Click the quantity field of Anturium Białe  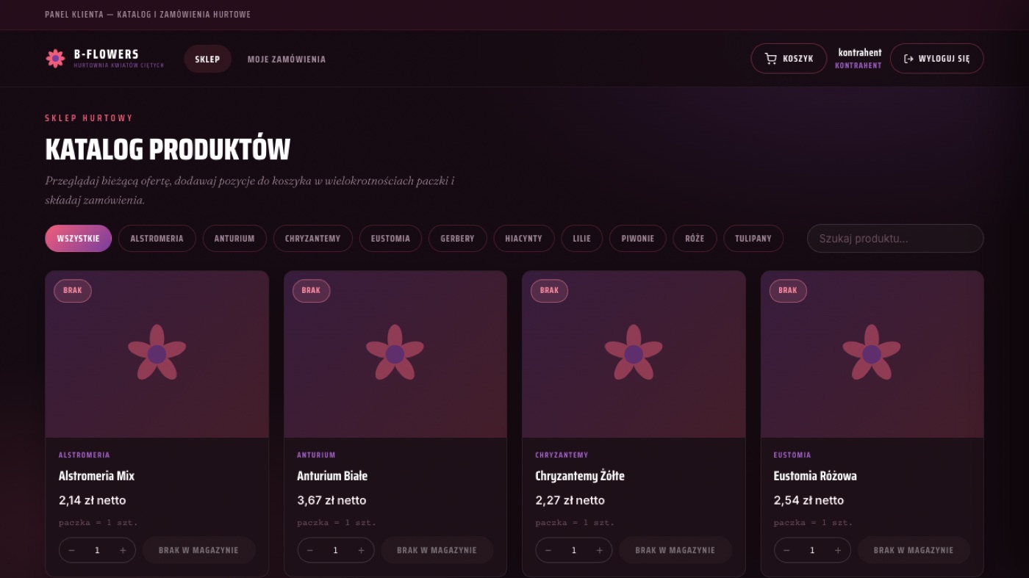[336, 550]
